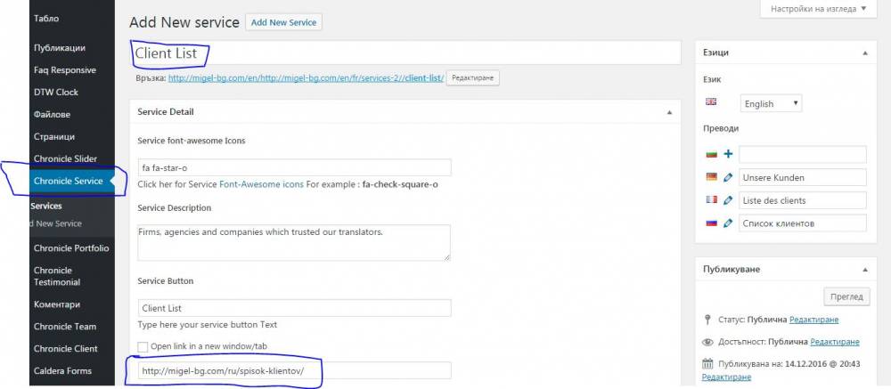Click the German flag icon
The image size is (891, 389).
[x=711, y=177]
